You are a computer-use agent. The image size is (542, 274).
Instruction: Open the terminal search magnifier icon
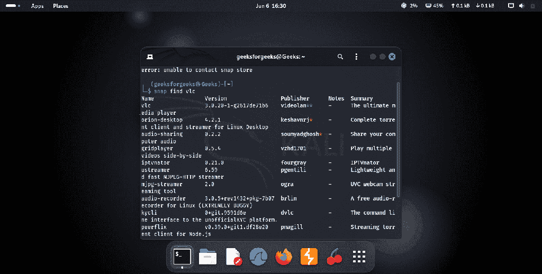point(340,57)
